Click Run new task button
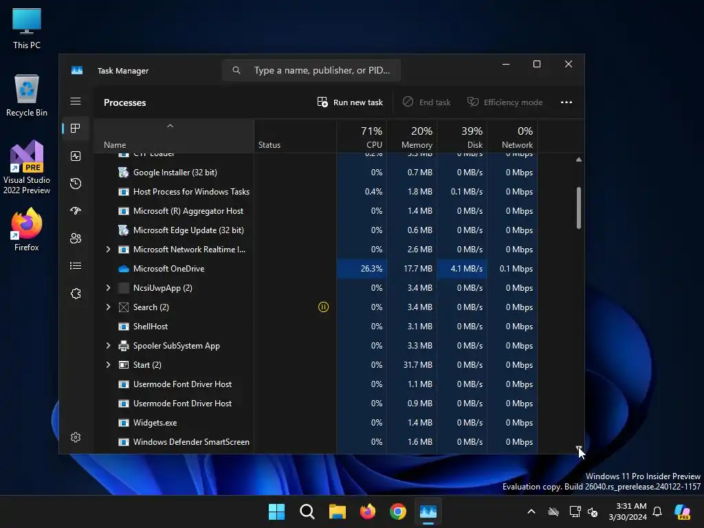Image resolution: width=704 pixels, height=528 pixels. tap(350, 102)
